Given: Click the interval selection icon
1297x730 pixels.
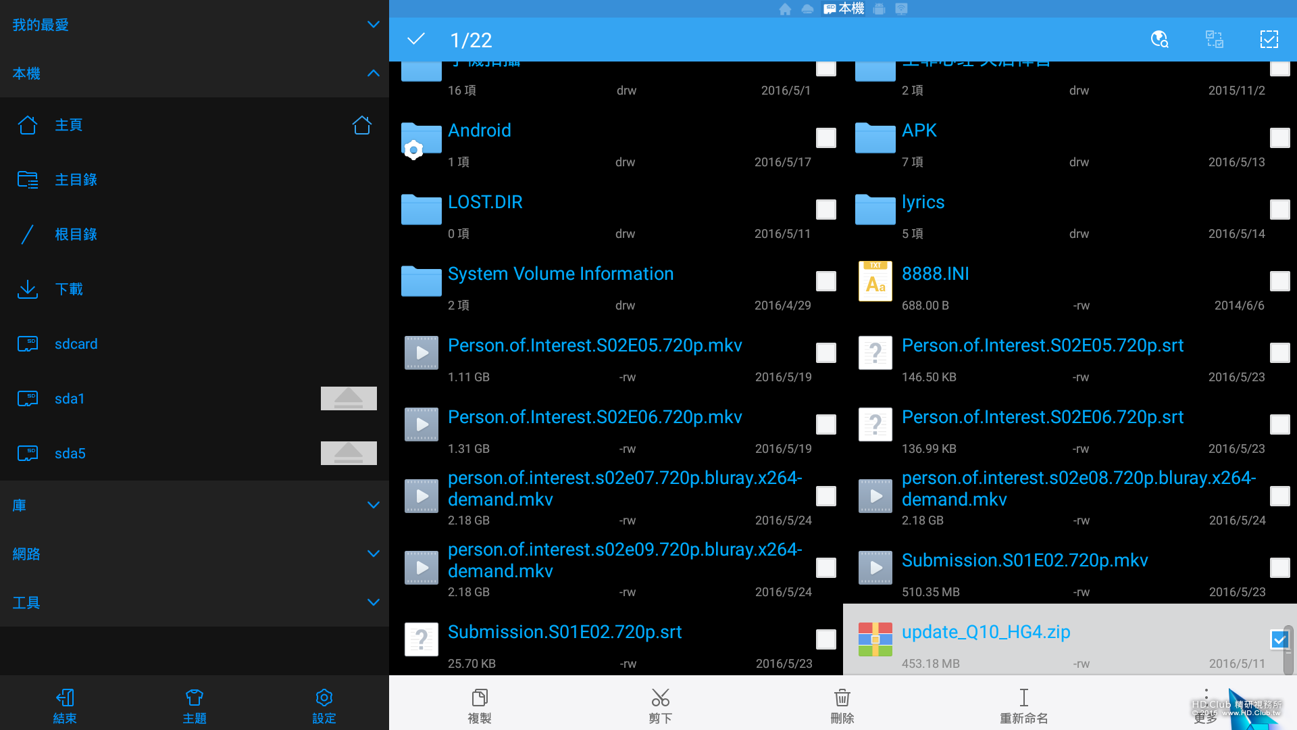Looking at the screenshot, I should point(1215,39).
